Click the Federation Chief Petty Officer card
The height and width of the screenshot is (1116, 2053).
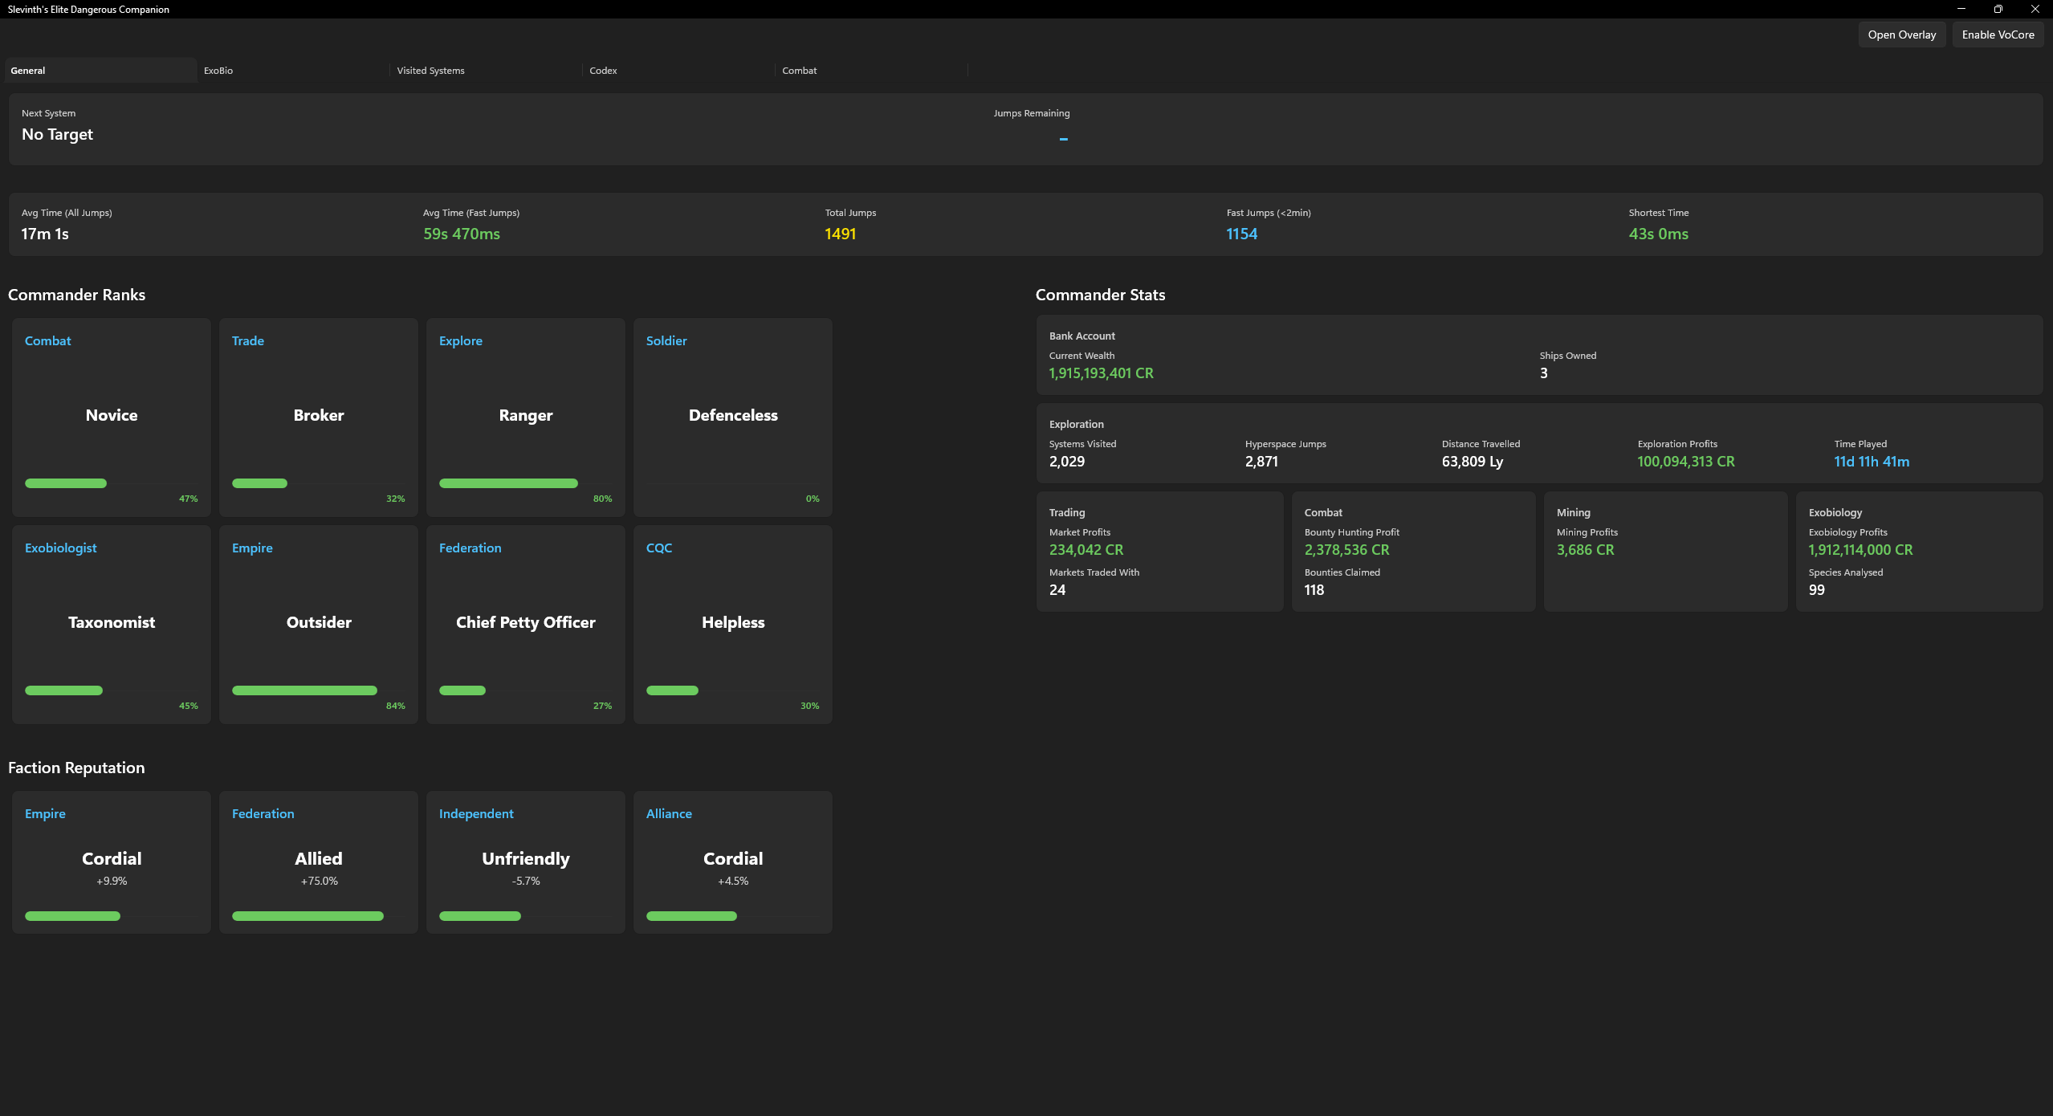[525, 623]
